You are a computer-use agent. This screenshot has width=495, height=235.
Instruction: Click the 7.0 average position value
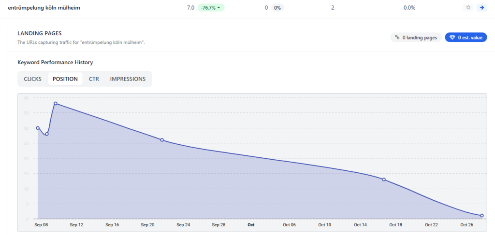pos(190,8)
